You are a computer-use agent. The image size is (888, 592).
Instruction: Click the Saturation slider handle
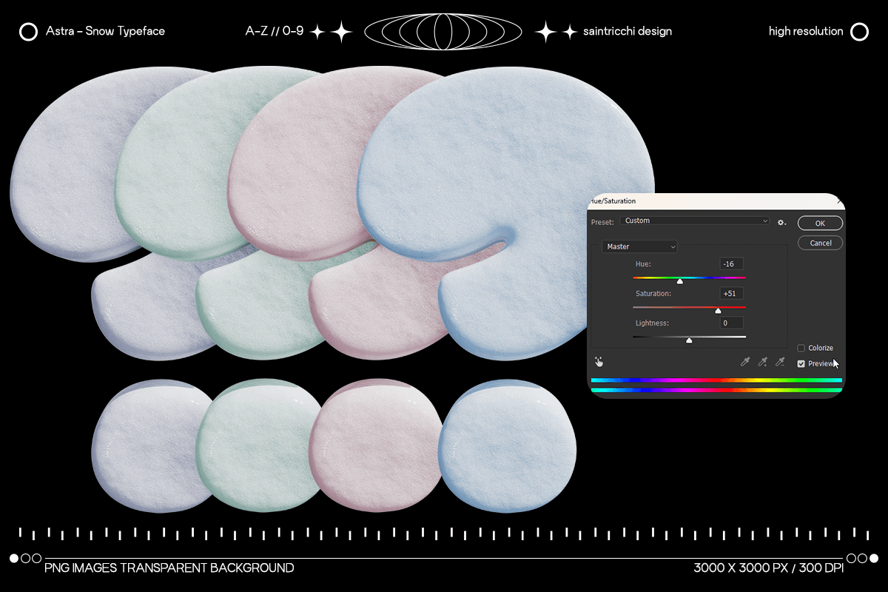718,311
